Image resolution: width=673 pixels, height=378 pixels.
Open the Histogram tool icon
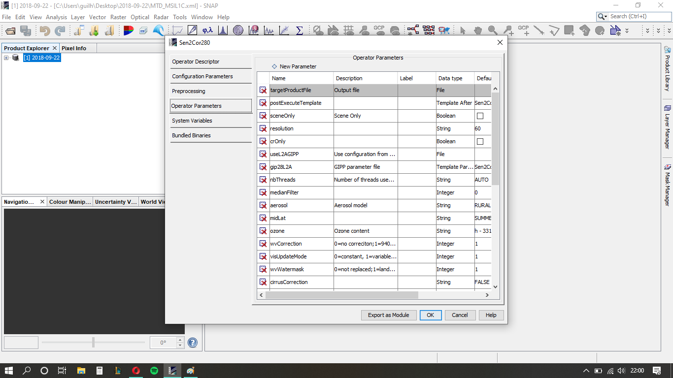(223, 31)
